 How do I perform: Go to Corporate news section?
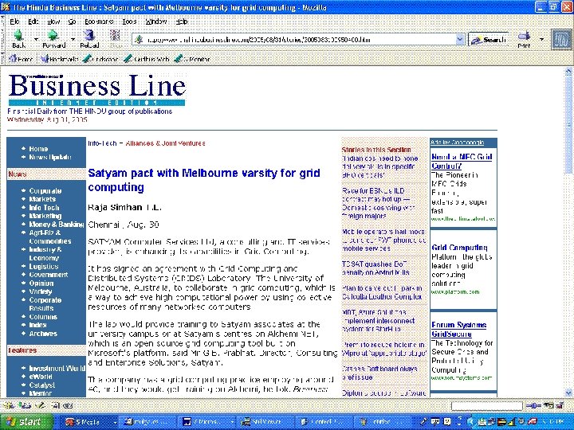click(45, 191)
